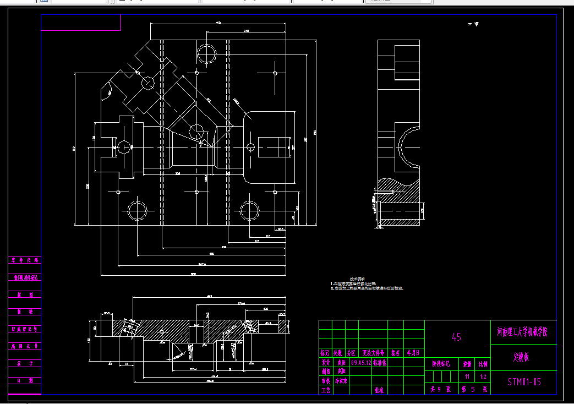Click the 标准化 cell in title block
This screenshot has height=404, width=574.
(x=380, y=363)
